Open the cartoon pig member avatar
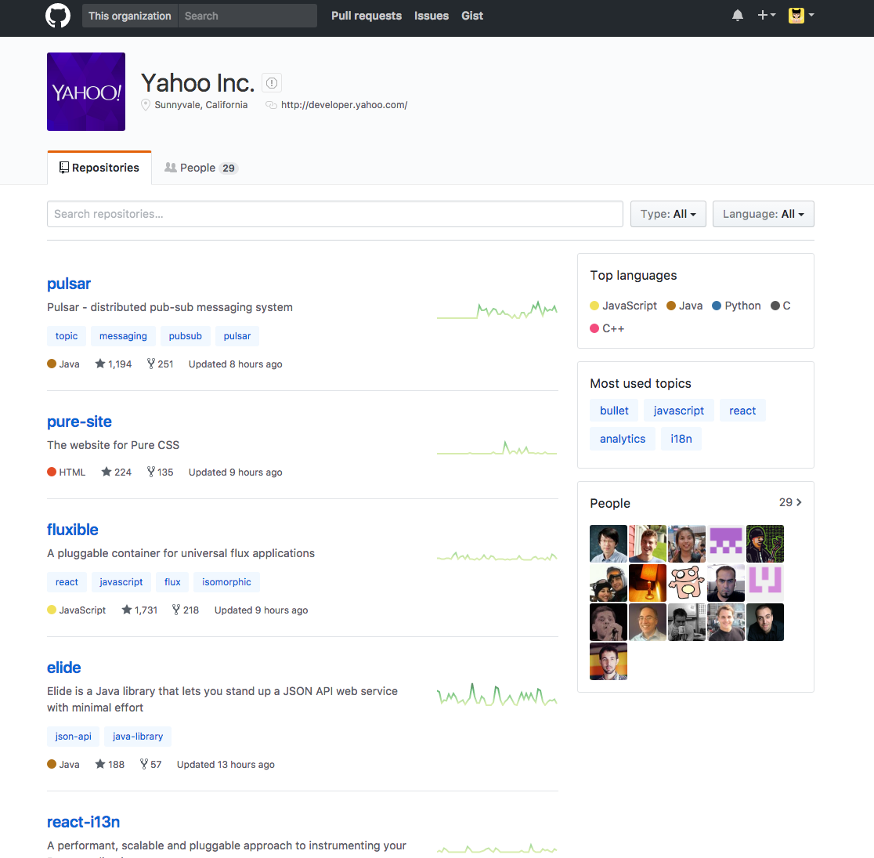This screenshot has width=874, height=858. 687,583
